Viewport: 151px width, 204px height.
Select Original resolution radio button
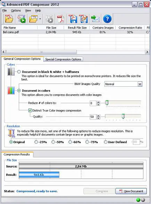pyautogui.click(x=11, y=142)
